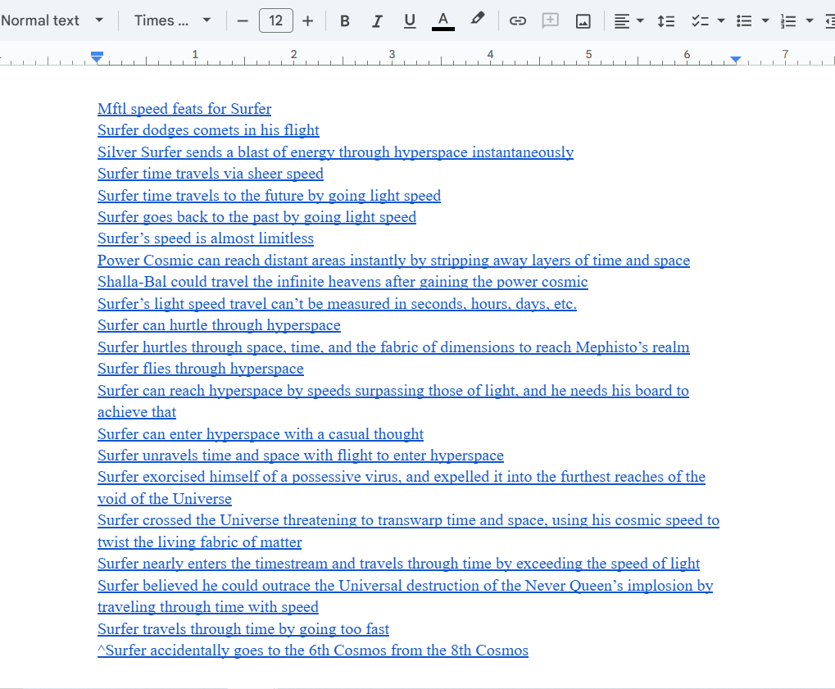Open the Times font family dropdown
The height and width of the screenshot is (689, 835).
173,20
